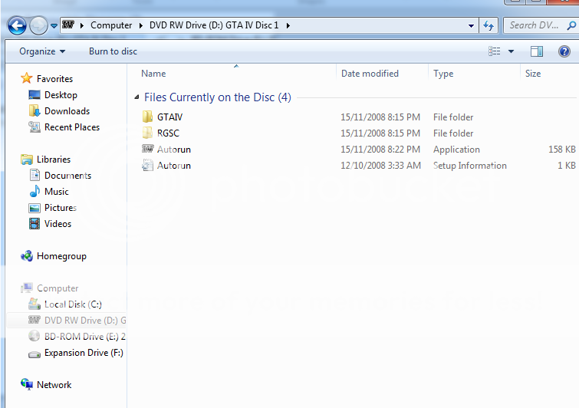579x408 pixels.
Task: Toggle the preview pane icon
Action: (537, 51)
